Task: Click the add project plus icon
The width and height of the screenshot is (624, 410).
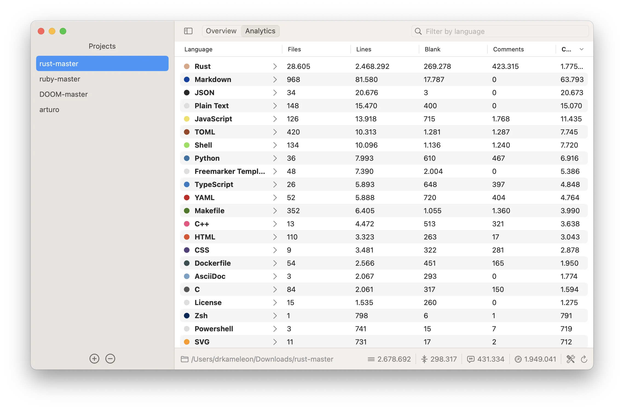Action: (x=94, y=359)
